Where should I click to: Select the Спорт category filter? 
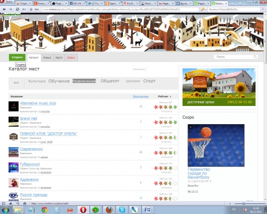[x=150, y=81]
